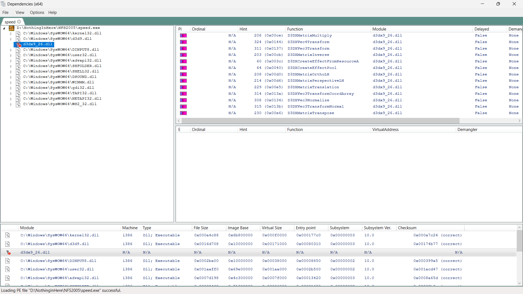This screenshot has height=294, width=523.
Task: Select the user32.dll row in module list
Action: 259,269
